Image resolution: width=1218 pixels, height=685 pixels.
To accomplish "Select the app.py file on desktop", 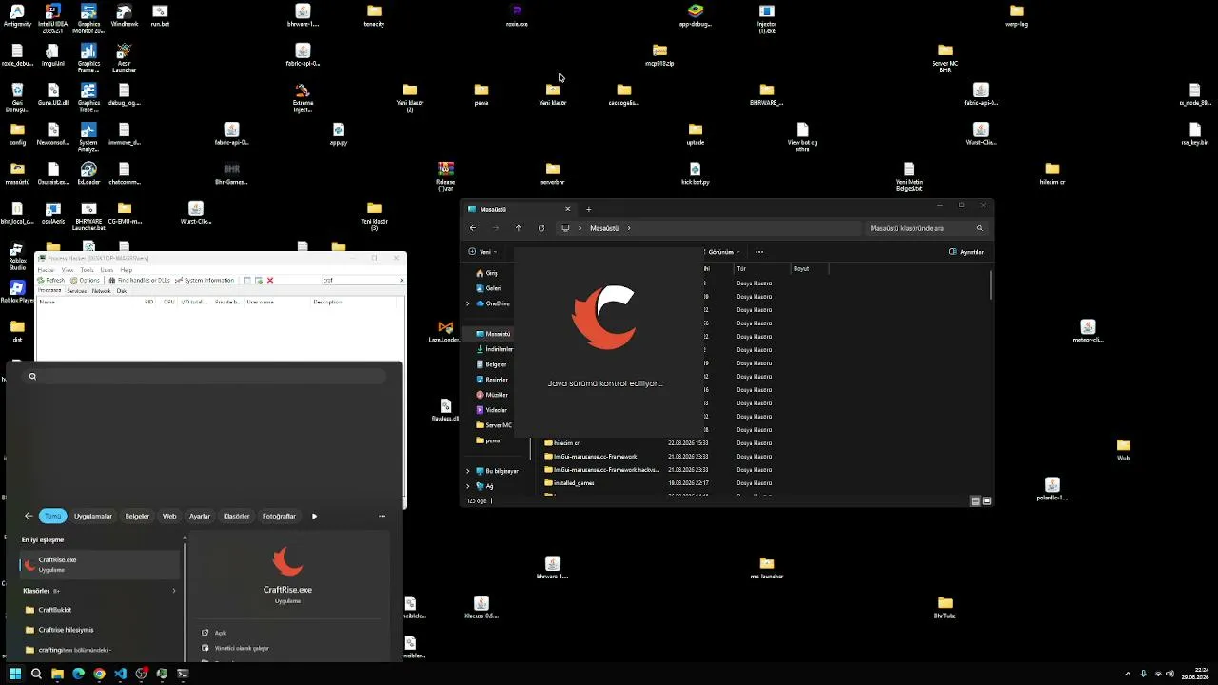I will 339,134.
